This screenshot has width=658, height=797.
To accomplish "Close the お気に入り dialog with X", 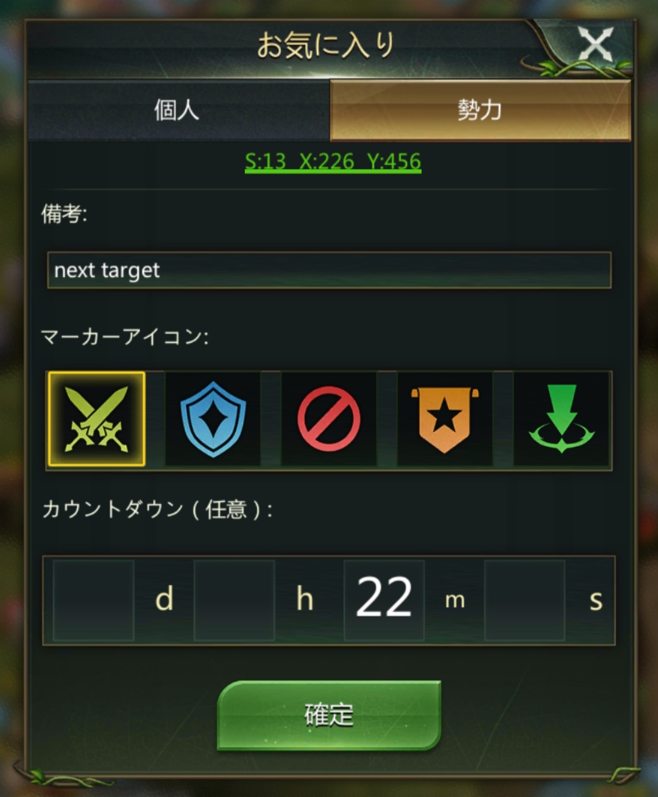I will (x=595, y=45).
